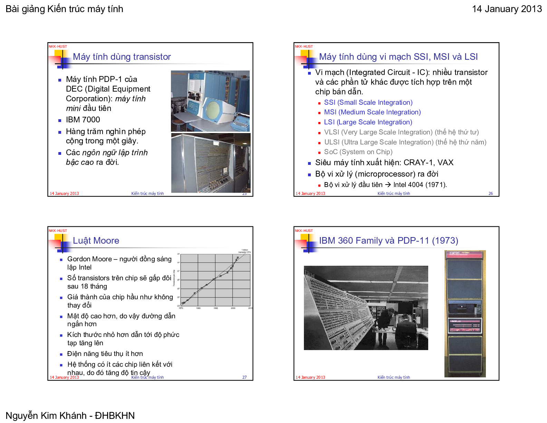Click 'Mật độ cao hơn, do vậy đường dẫn ngắn hơn'
Viewport: 547px width, 423px height.
121,320
